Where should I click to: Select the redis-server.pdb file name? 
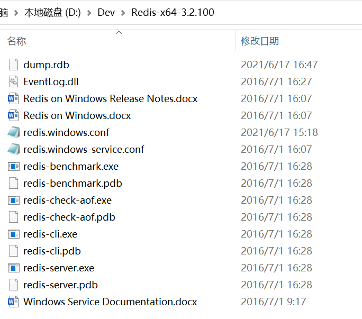[60, 285]
